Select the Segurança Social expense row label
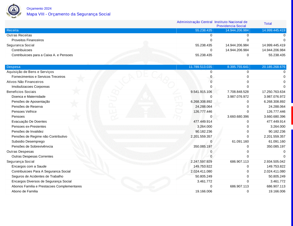The width and height of the screenshot is (293, 226). pos(21,162)
